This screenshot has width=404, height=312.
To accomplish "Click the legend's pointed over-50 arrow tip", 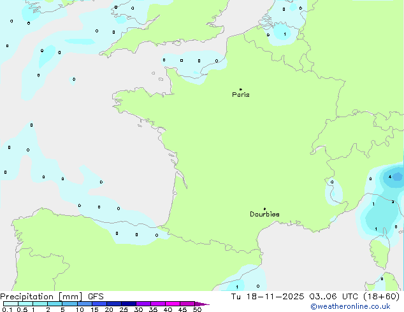I will 202,304.
